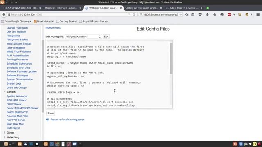The height and width of the screenshot is (147, 262).
Task: Open the Debian swirl icon in taskbar
Action: tap(69, 144)
